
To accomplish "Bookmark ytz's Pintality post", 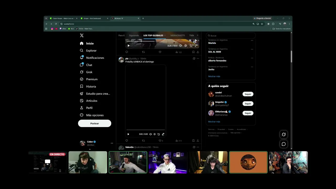I will tap(193, 140).
